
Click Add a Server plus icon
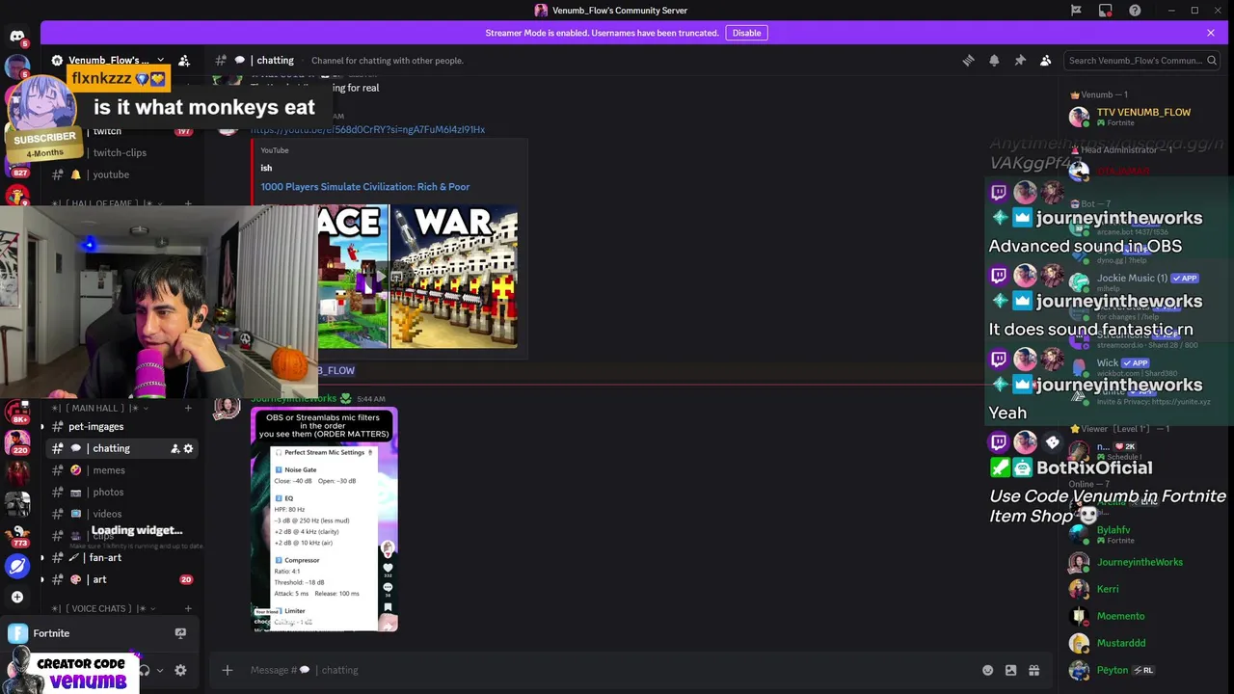tap(17, 598)
